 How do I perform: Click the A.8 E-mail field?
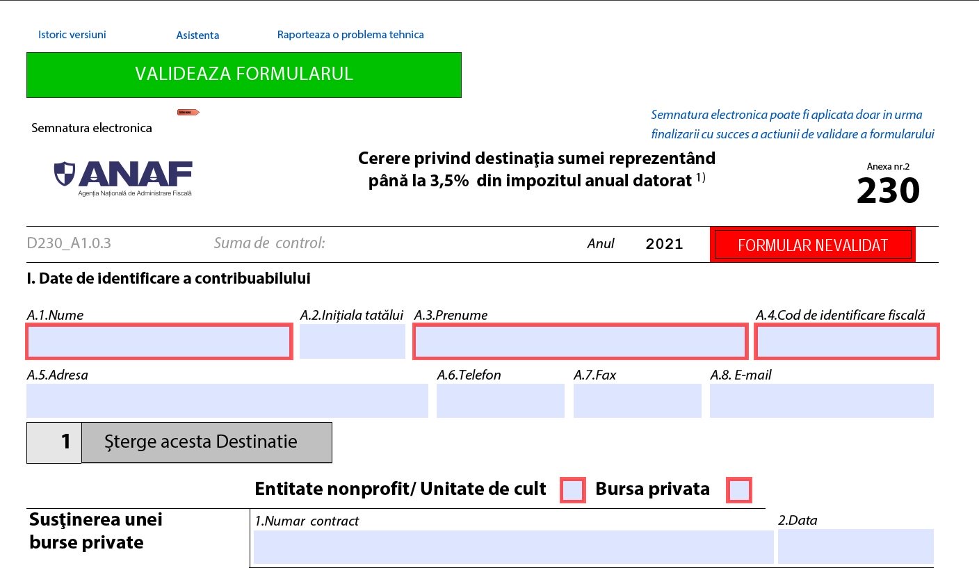[x=821, y=400]
